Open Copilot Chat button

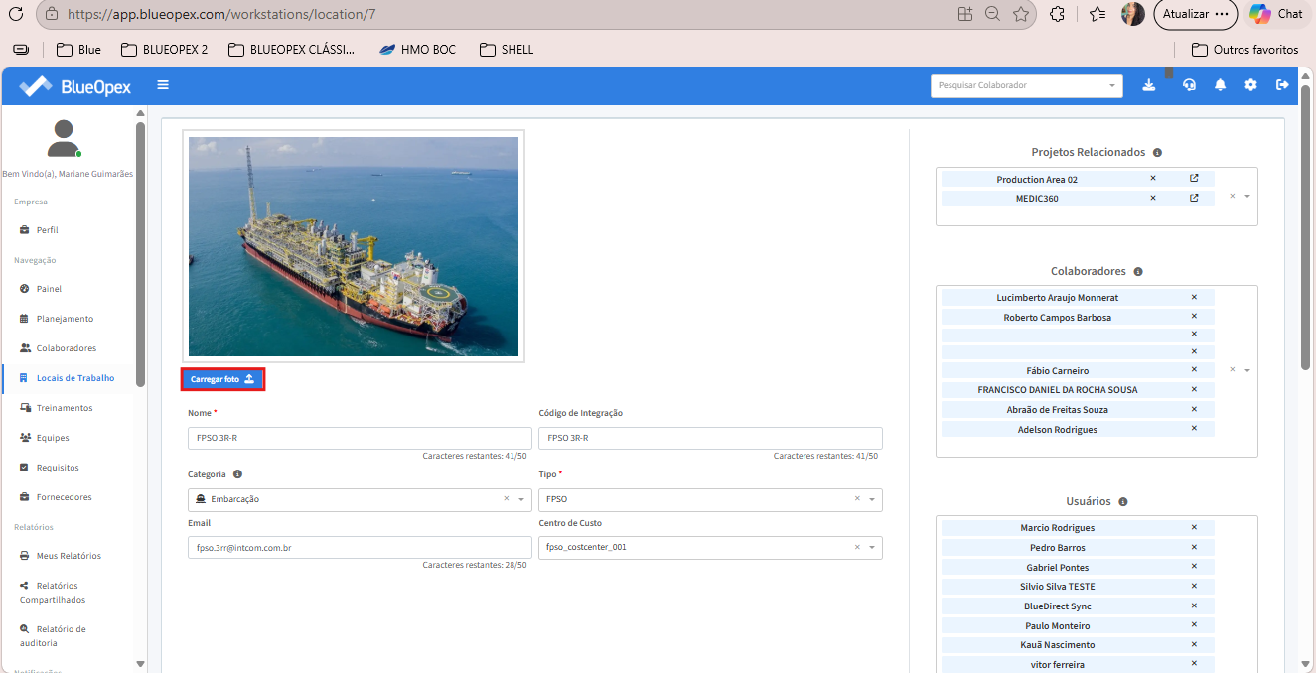[x=1276, y=14]
